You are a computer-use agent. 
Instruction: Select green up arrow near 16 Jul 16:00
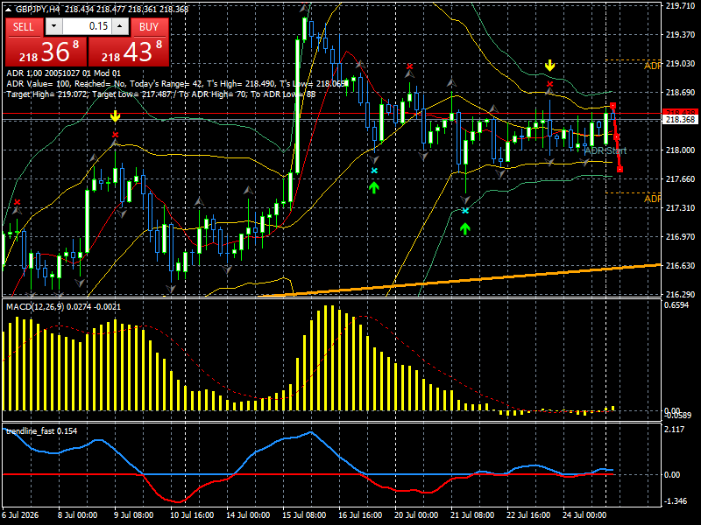[374, 187]
